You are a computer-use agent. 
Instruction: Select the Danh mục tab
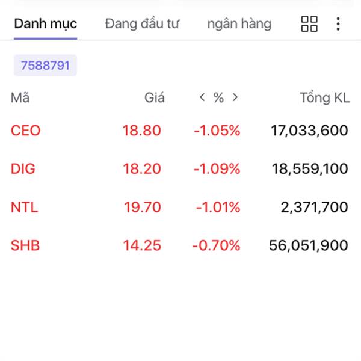46,24
